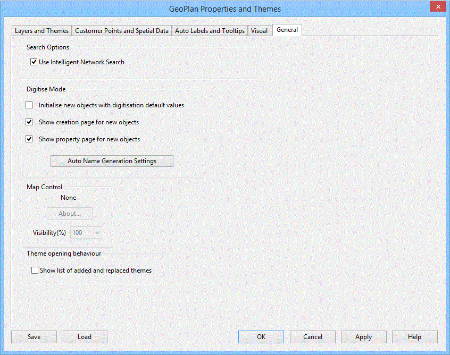Open Help for this dialog

pyautogui.click(x=415, y=337)
